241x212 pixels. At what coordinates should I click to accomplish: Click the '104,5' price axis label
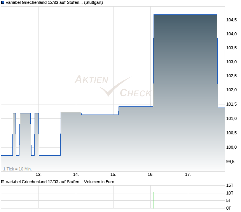click(231, 20)
